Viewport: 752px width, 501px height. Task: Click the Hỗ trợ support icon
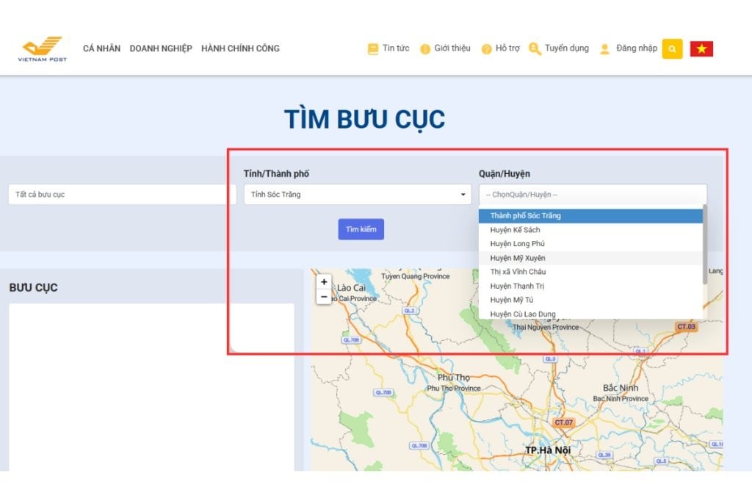[x=486, y=49]
